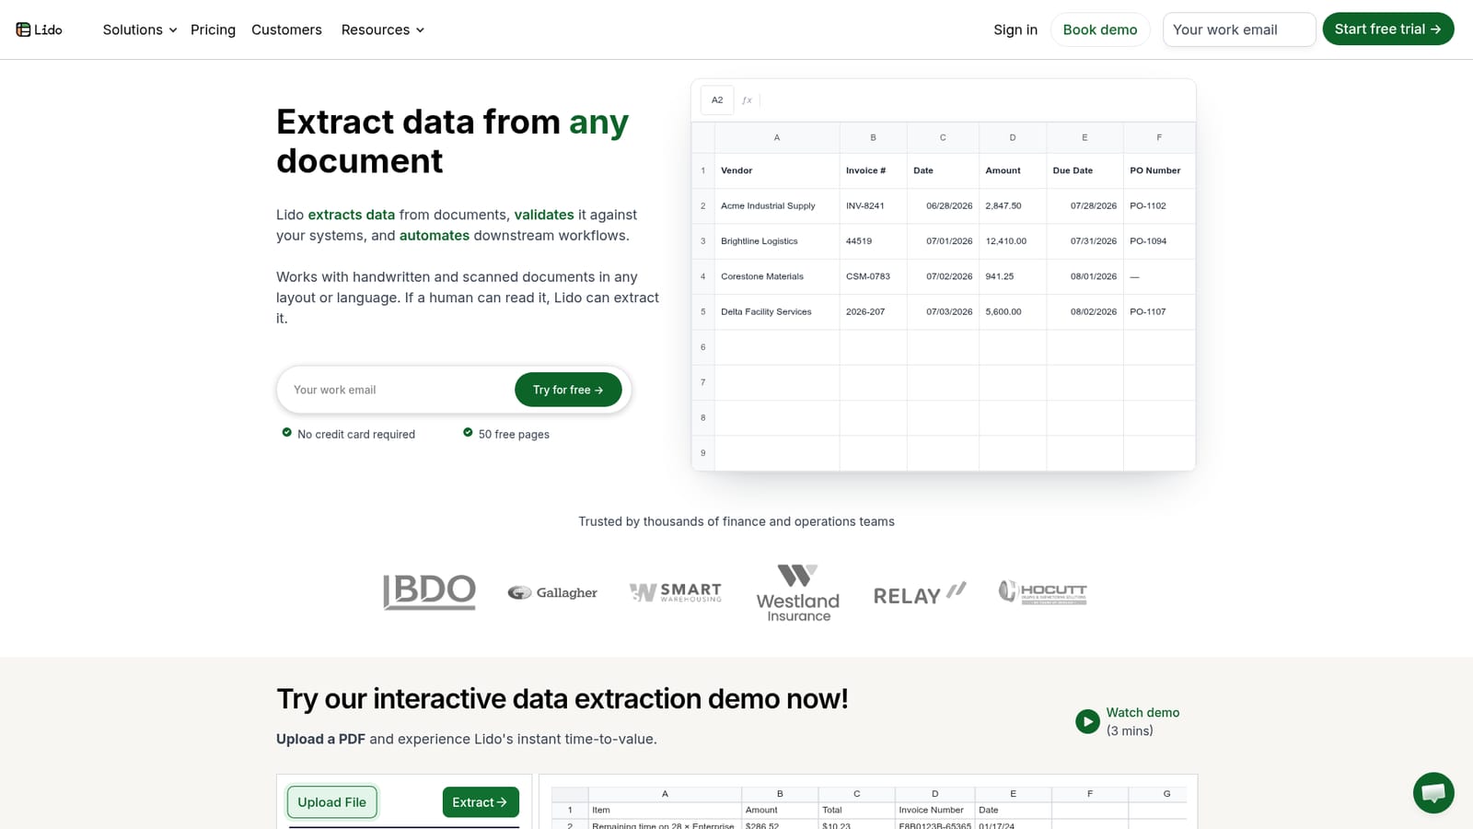
Task: Select cell 'Brightline Logistics'
Action: [x=777, y=241]
